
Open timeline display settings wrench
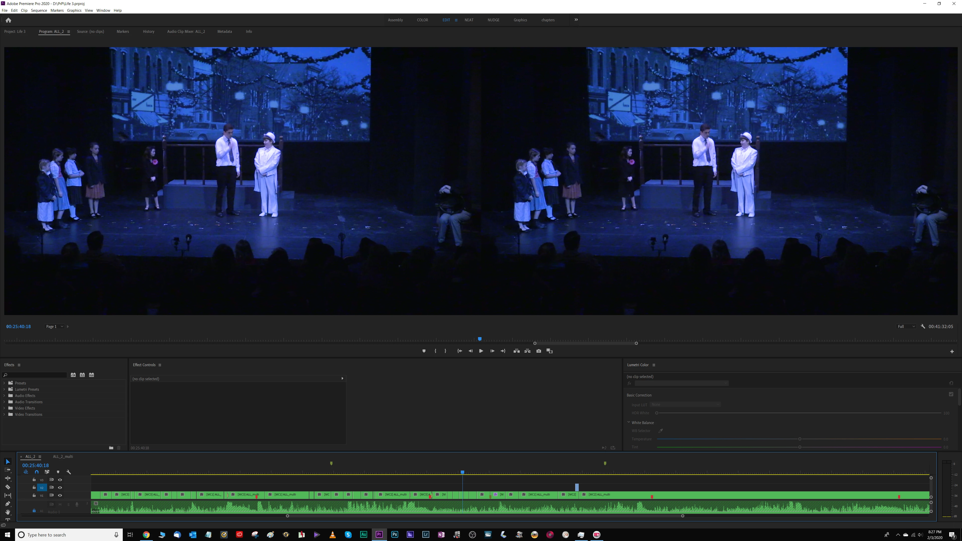tap(69, 472)
